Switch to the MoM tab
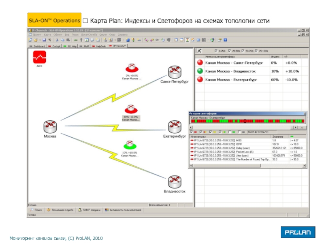The width and height of the screenshot is (324, 243). point(84,46)
